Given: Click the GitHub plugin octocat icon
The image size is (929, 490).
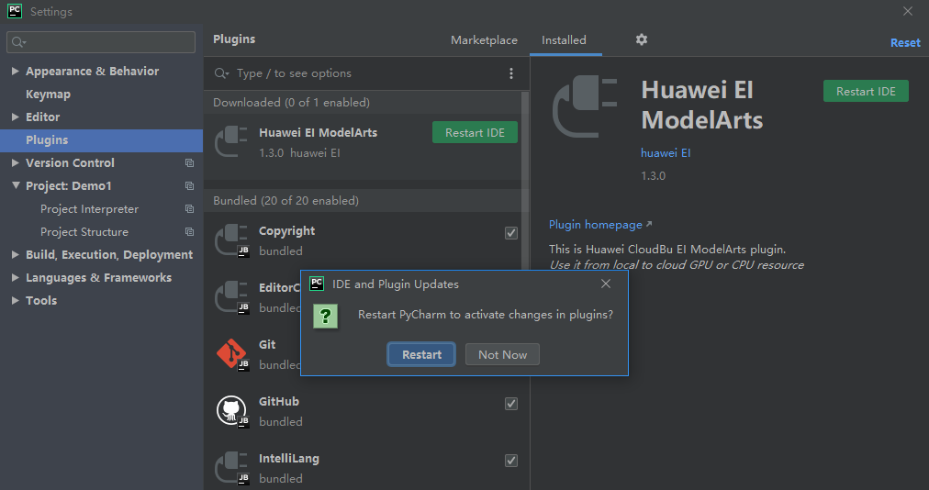Looking at the screenshot, I should coord(231,411).
